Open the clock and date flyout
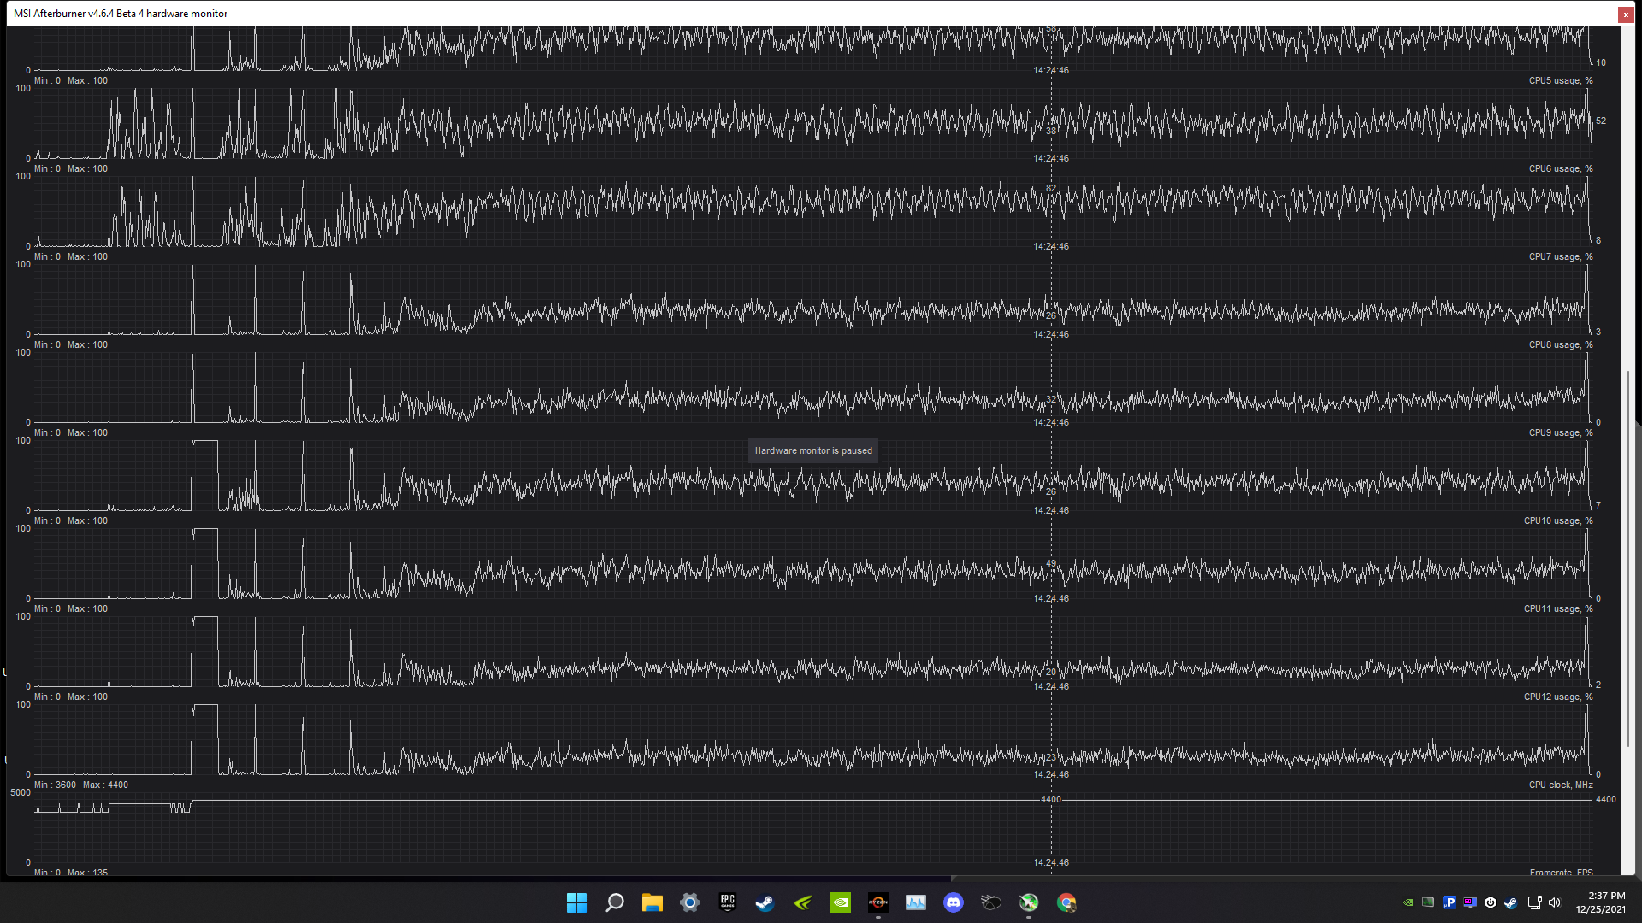 (x=1601, y=902)
